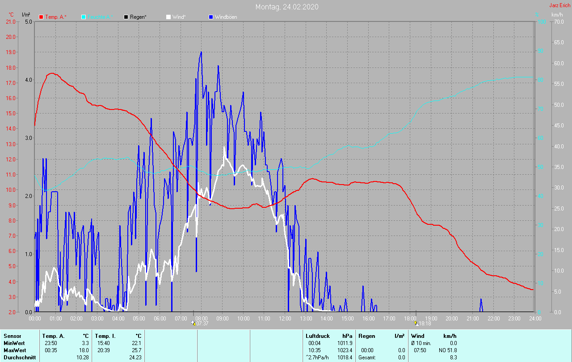Click the maximum outdoor temperature value 18.0

(84, 350)
